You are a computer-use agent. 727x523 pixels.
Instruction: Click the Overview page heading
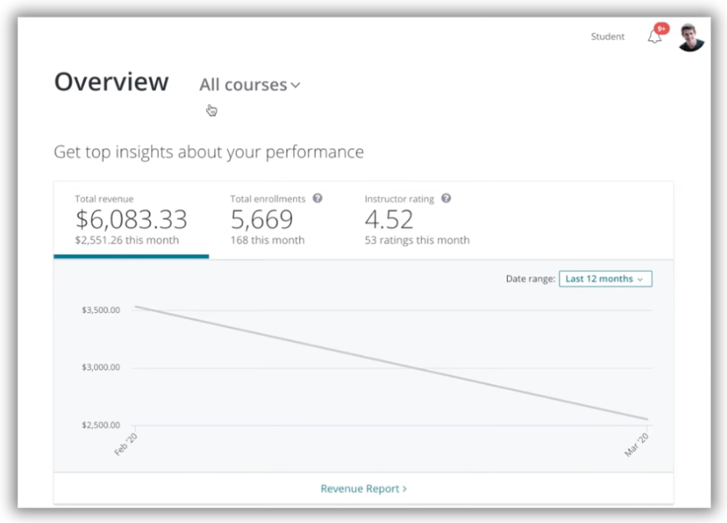tap(112, 82)
